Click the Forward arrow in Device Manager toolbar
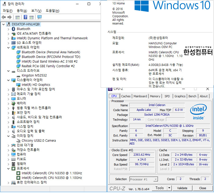Viewport: 214px width, 193px height. pyautogui.click(x=9, y=17)
